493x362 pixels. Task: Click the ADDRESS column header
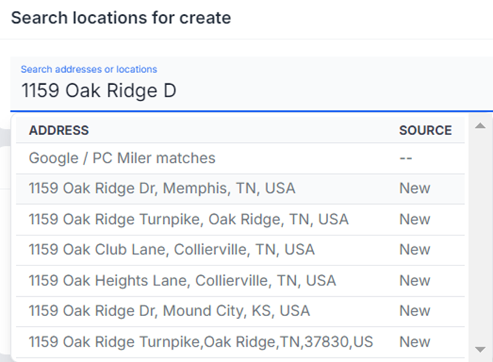coord(59,130)
